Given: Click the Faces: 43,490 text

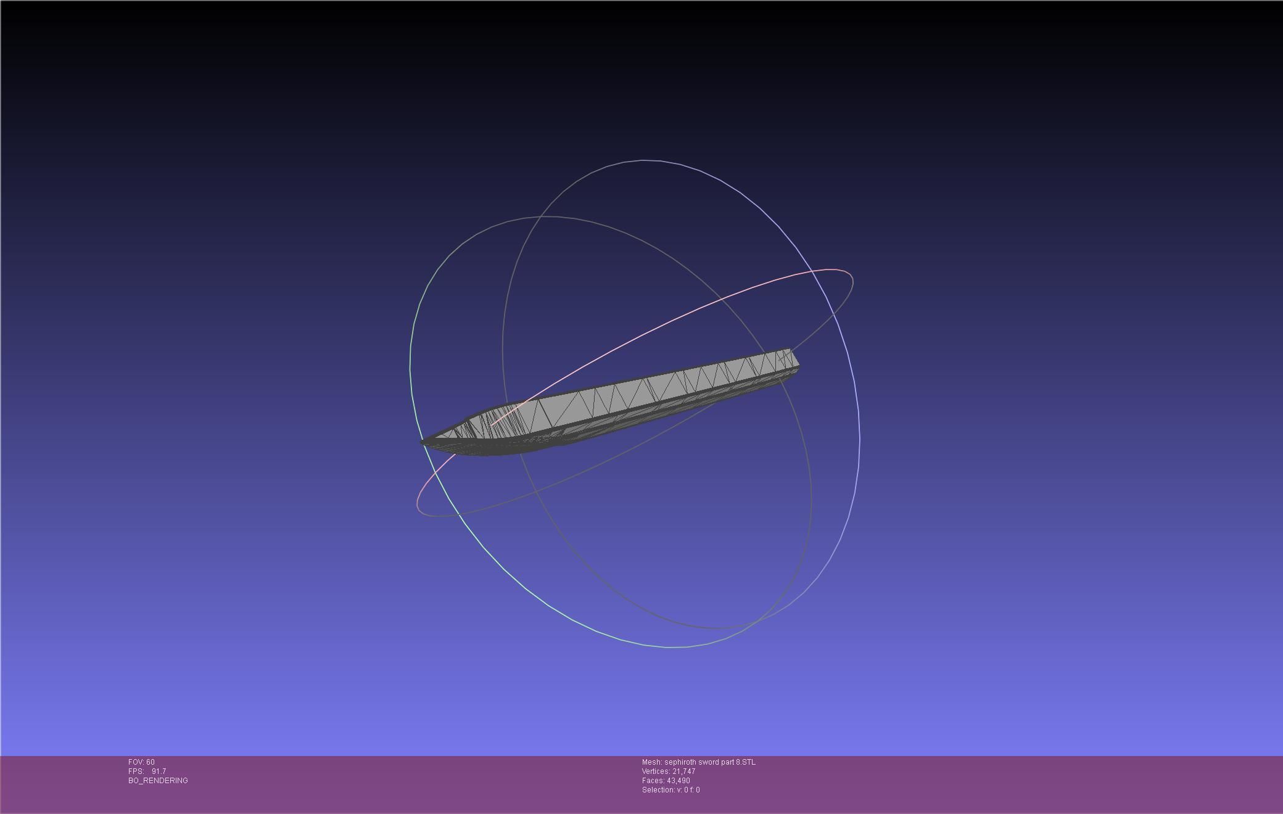Looking at the screenshot, I should pos(666,781).
